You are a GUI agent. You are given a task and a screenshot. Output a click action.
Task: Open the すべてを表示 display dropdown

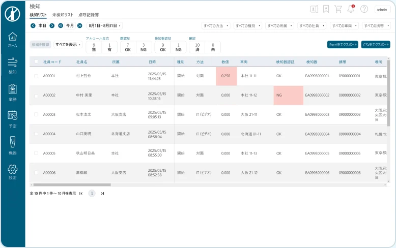[68, 45]
